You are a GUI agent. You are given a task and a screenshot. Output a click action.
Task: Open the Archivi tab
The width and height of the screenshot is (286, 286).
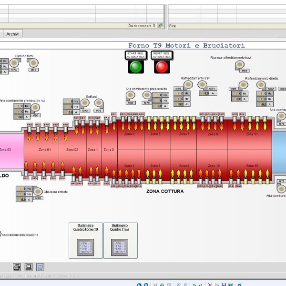click(x=13, y=34)
